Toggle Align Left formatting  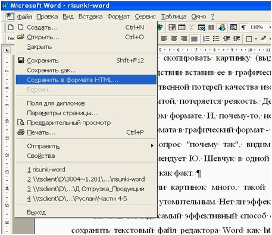tap(164, 39)
